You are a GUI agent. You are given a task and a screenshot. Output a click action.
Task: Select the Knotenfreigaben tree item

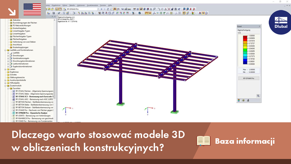coord(20,28)
